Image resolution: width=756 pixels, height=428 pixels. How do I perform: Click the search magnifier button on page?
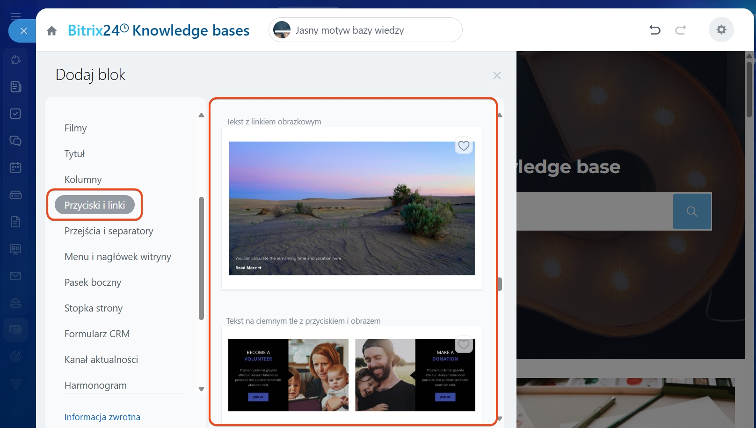pos(692,211)
